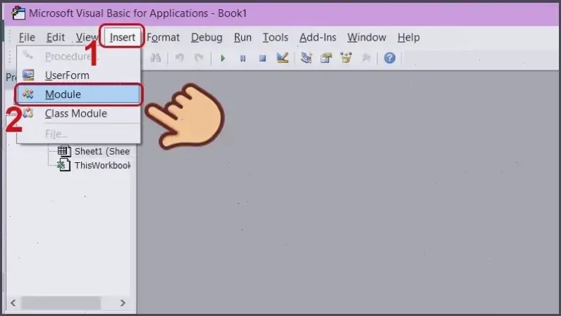This screenshot has width=561, height=316.
Task: Open Object Browser toolbar icon
Action: (x=346, y=57)
